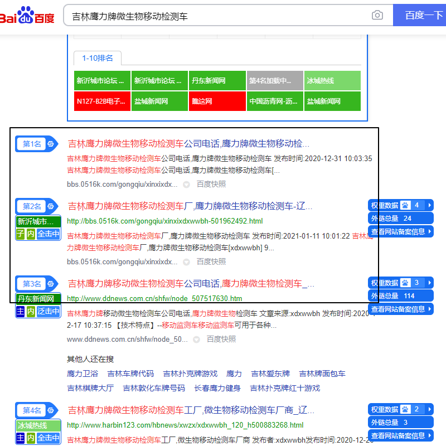
Task: Click 内 tag under 丹东新闻网 label
Action: tap(31, 311)
